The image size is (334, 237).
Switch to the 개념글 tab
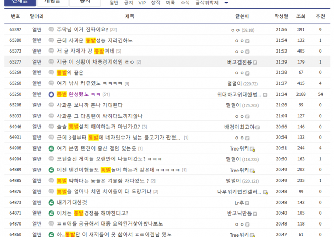pos(52,2)
